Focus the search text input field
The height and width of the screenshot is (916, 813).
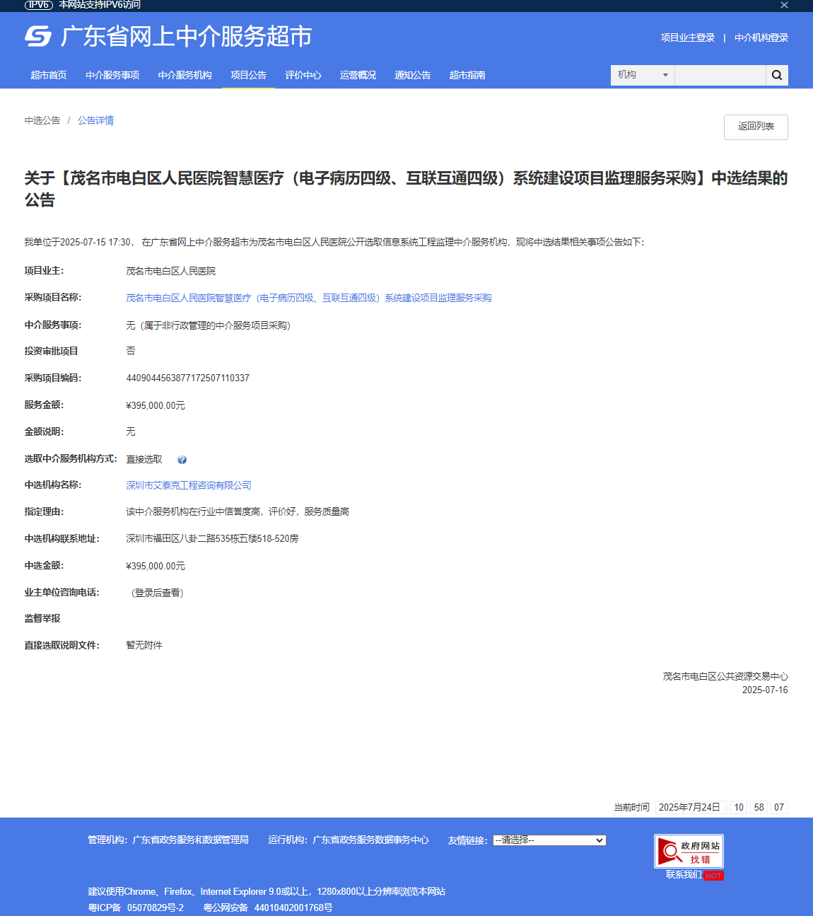tap(720, 76)
